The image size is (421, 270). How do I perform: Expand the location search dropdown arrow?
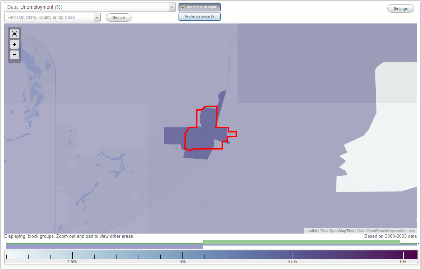point(97,18)
